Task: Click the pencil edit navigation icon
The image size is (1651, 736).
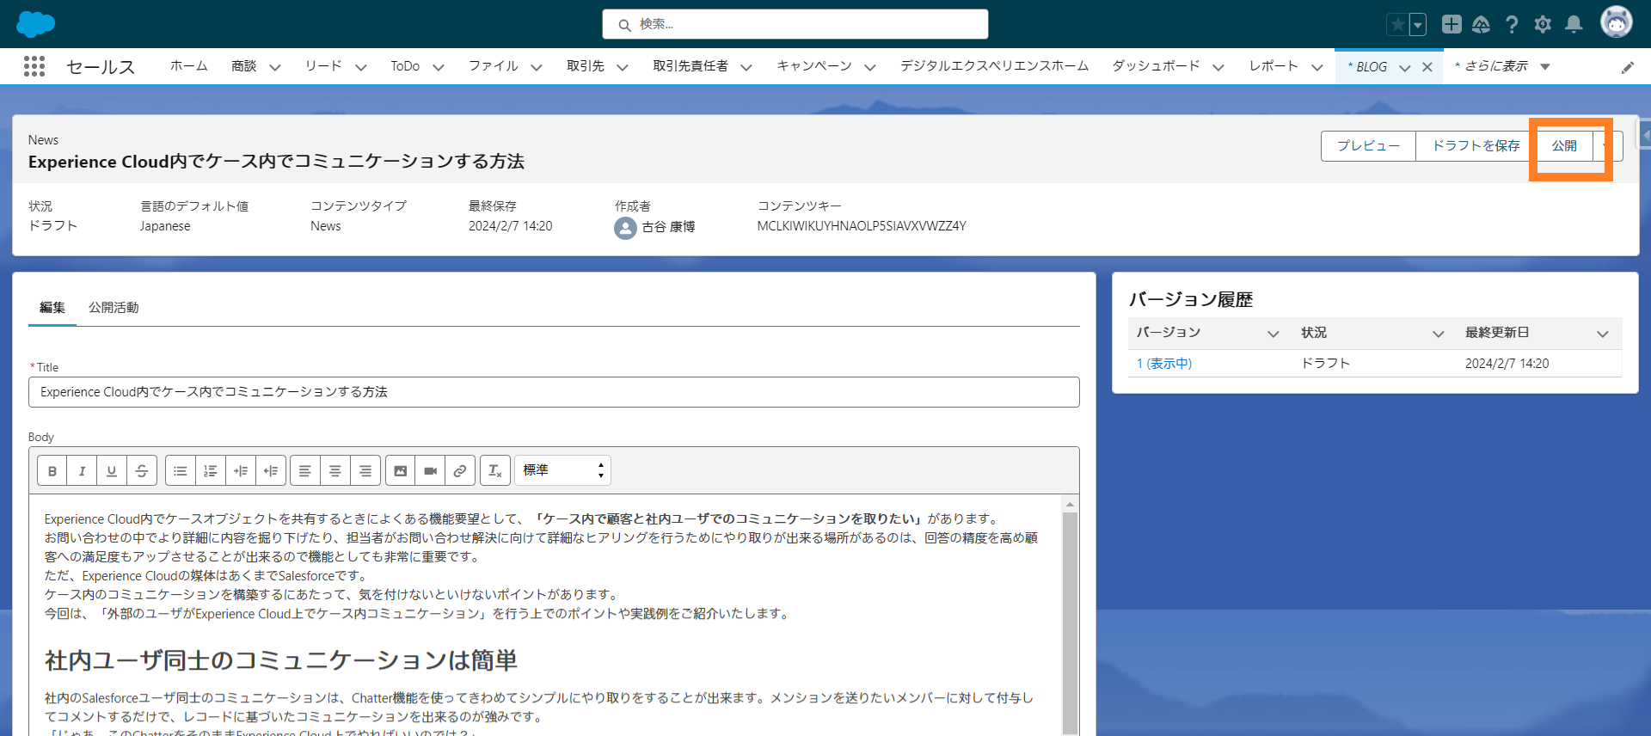Action: click(x=1628, y=67)
